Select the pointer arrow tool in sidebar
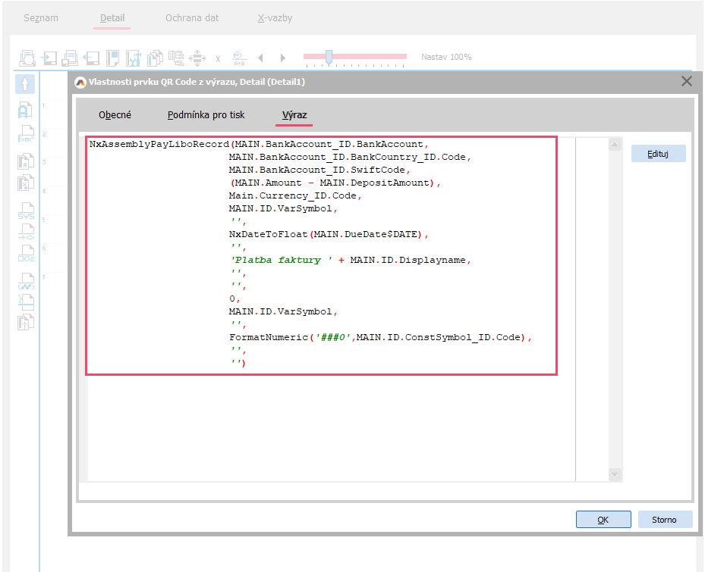 25,84
